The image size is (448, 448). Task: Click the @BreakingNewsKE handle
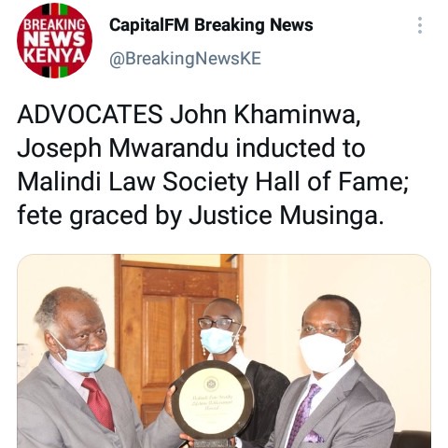185,59
